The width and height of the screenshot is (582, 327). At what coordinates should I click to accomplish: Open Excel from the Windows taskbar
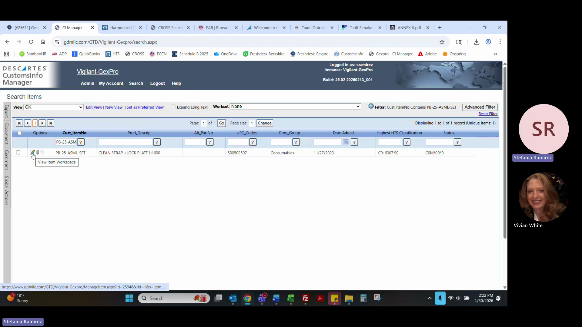(291, 299)
